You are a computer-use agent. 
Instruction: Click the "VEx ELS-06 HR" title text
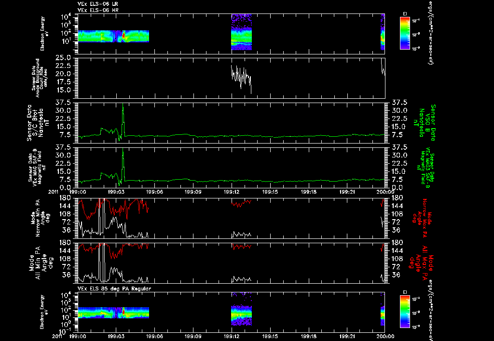click(x=98, y=11)
